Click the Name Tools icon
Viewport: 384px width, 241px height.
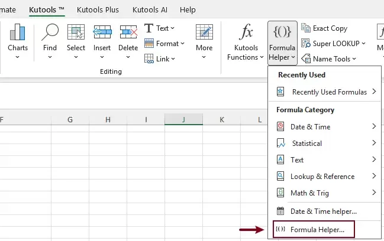(306, 58)
